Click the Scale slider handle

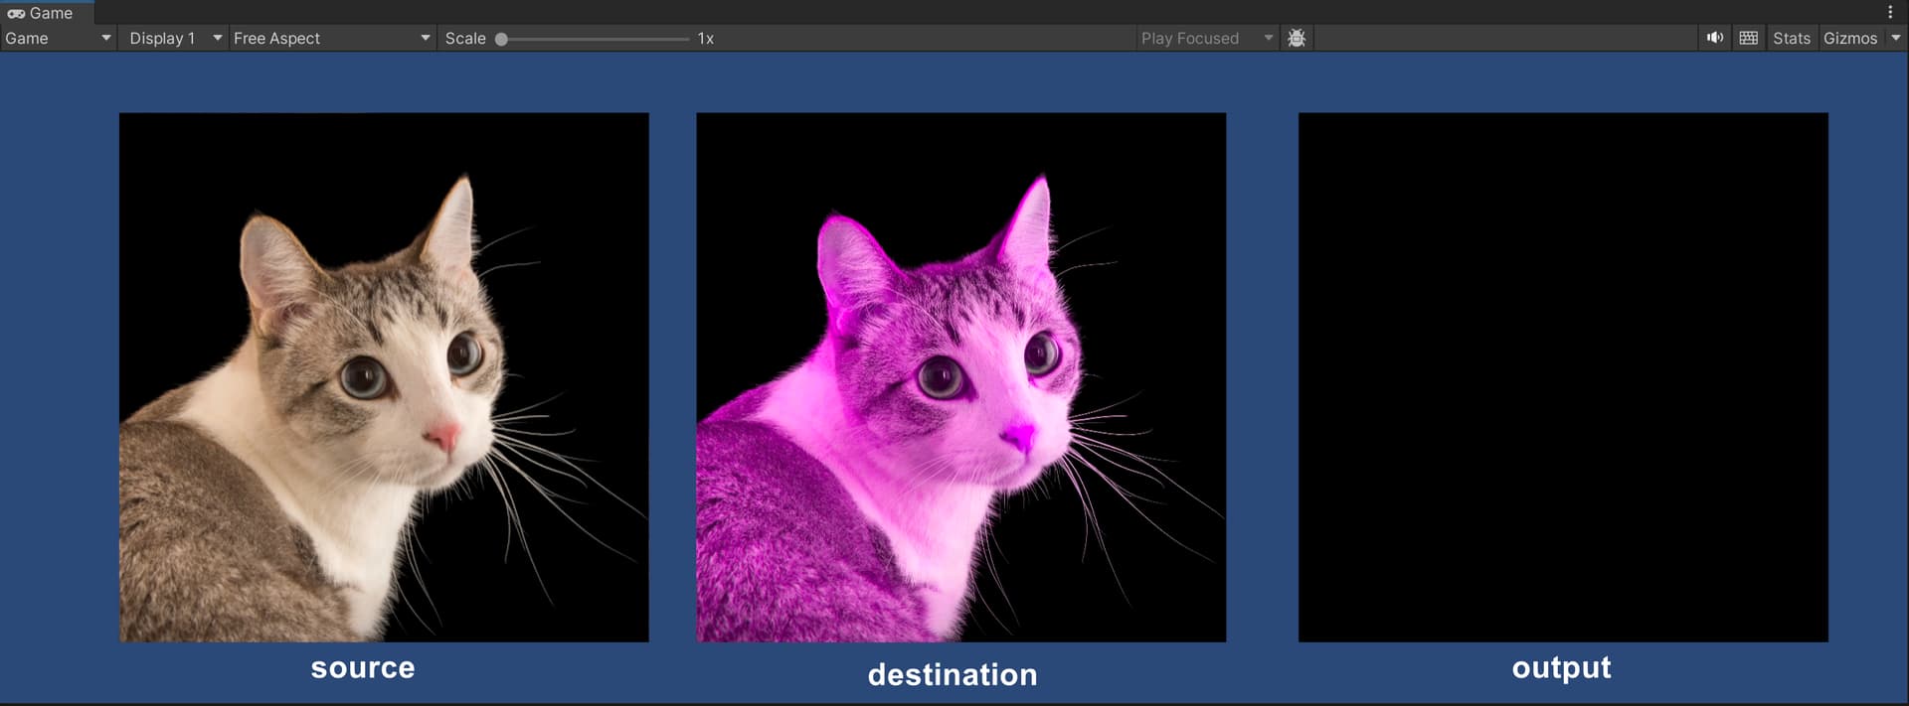(502, 39)
